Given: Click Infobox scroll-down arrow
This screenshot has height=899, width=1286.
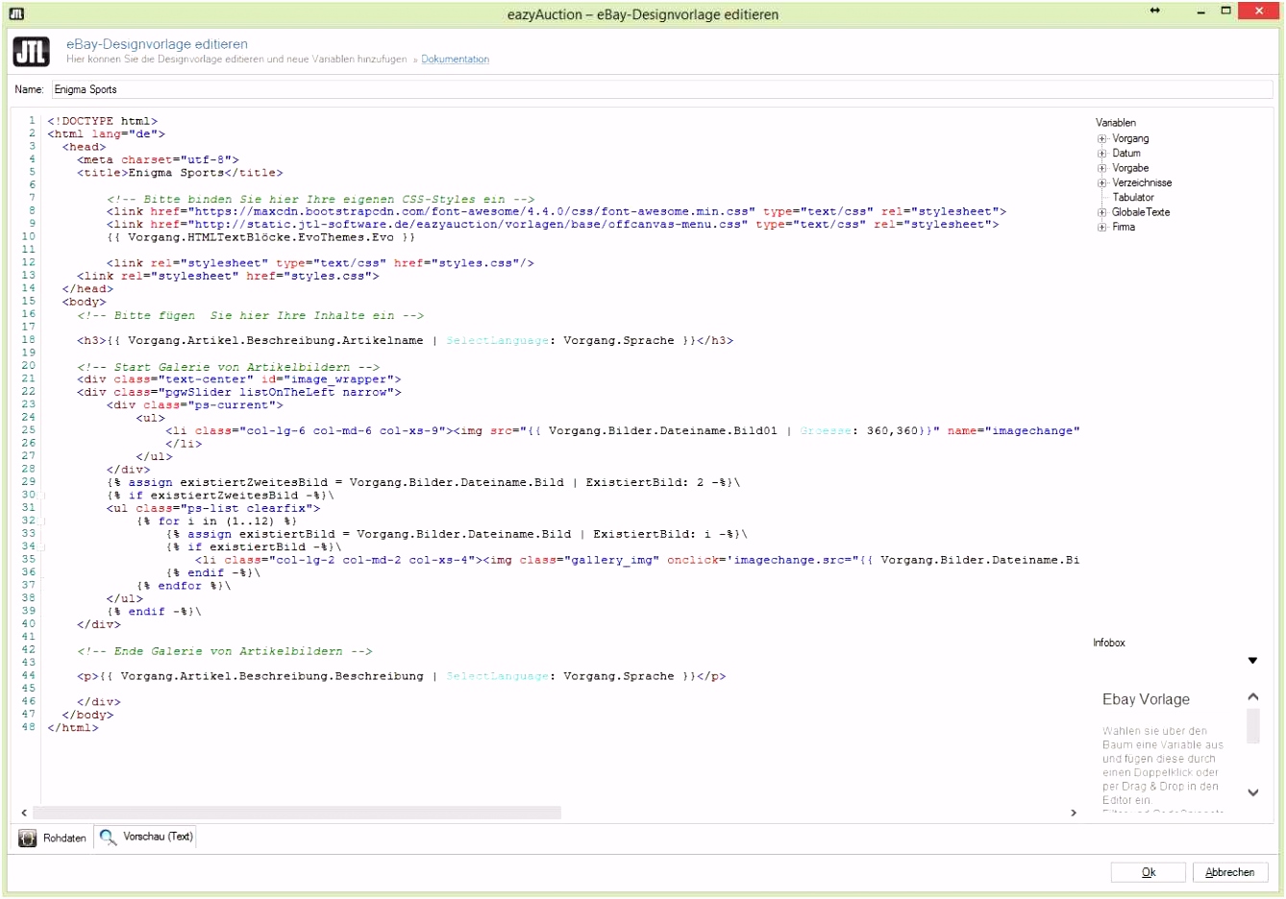Looking at the screenshot, I should [x=1252, y=792].
